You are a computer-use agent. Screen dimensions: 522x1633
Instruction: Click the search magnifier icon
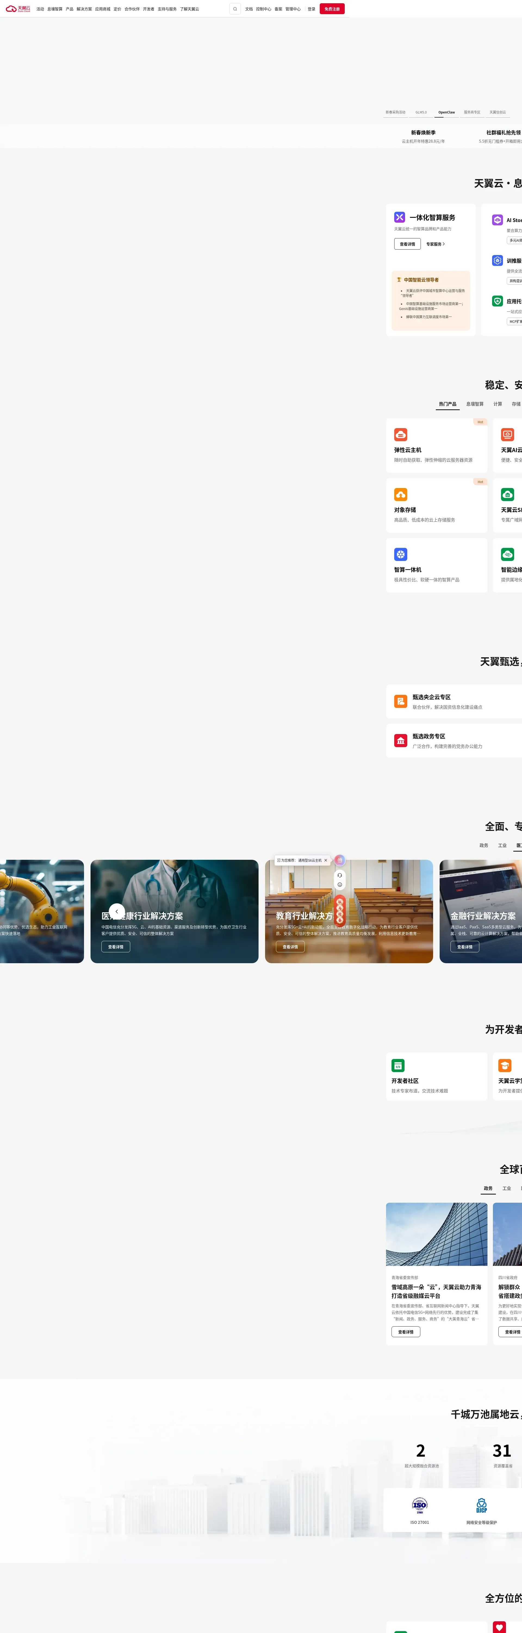[235, 9]
